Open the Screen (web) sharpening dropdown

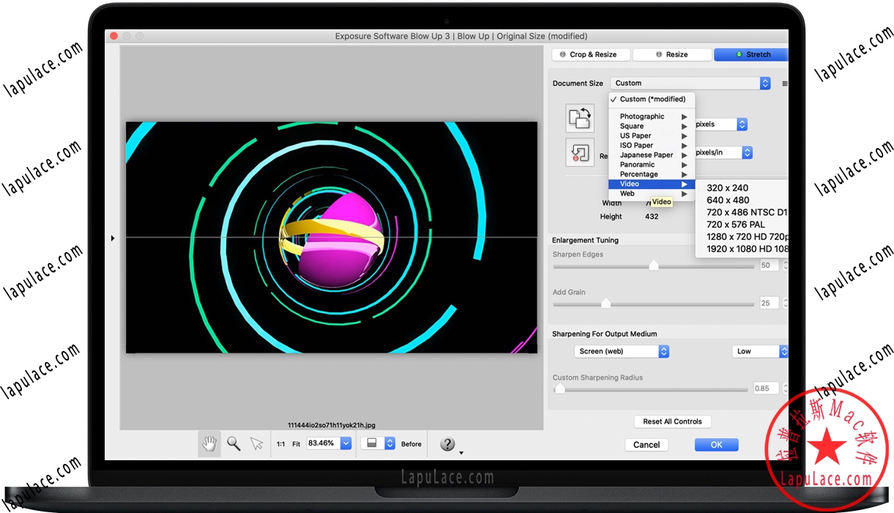tap(622, 352)
